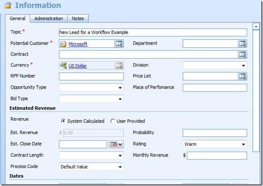
Task: Select User Provided revenue option
Action: (113, 121)
